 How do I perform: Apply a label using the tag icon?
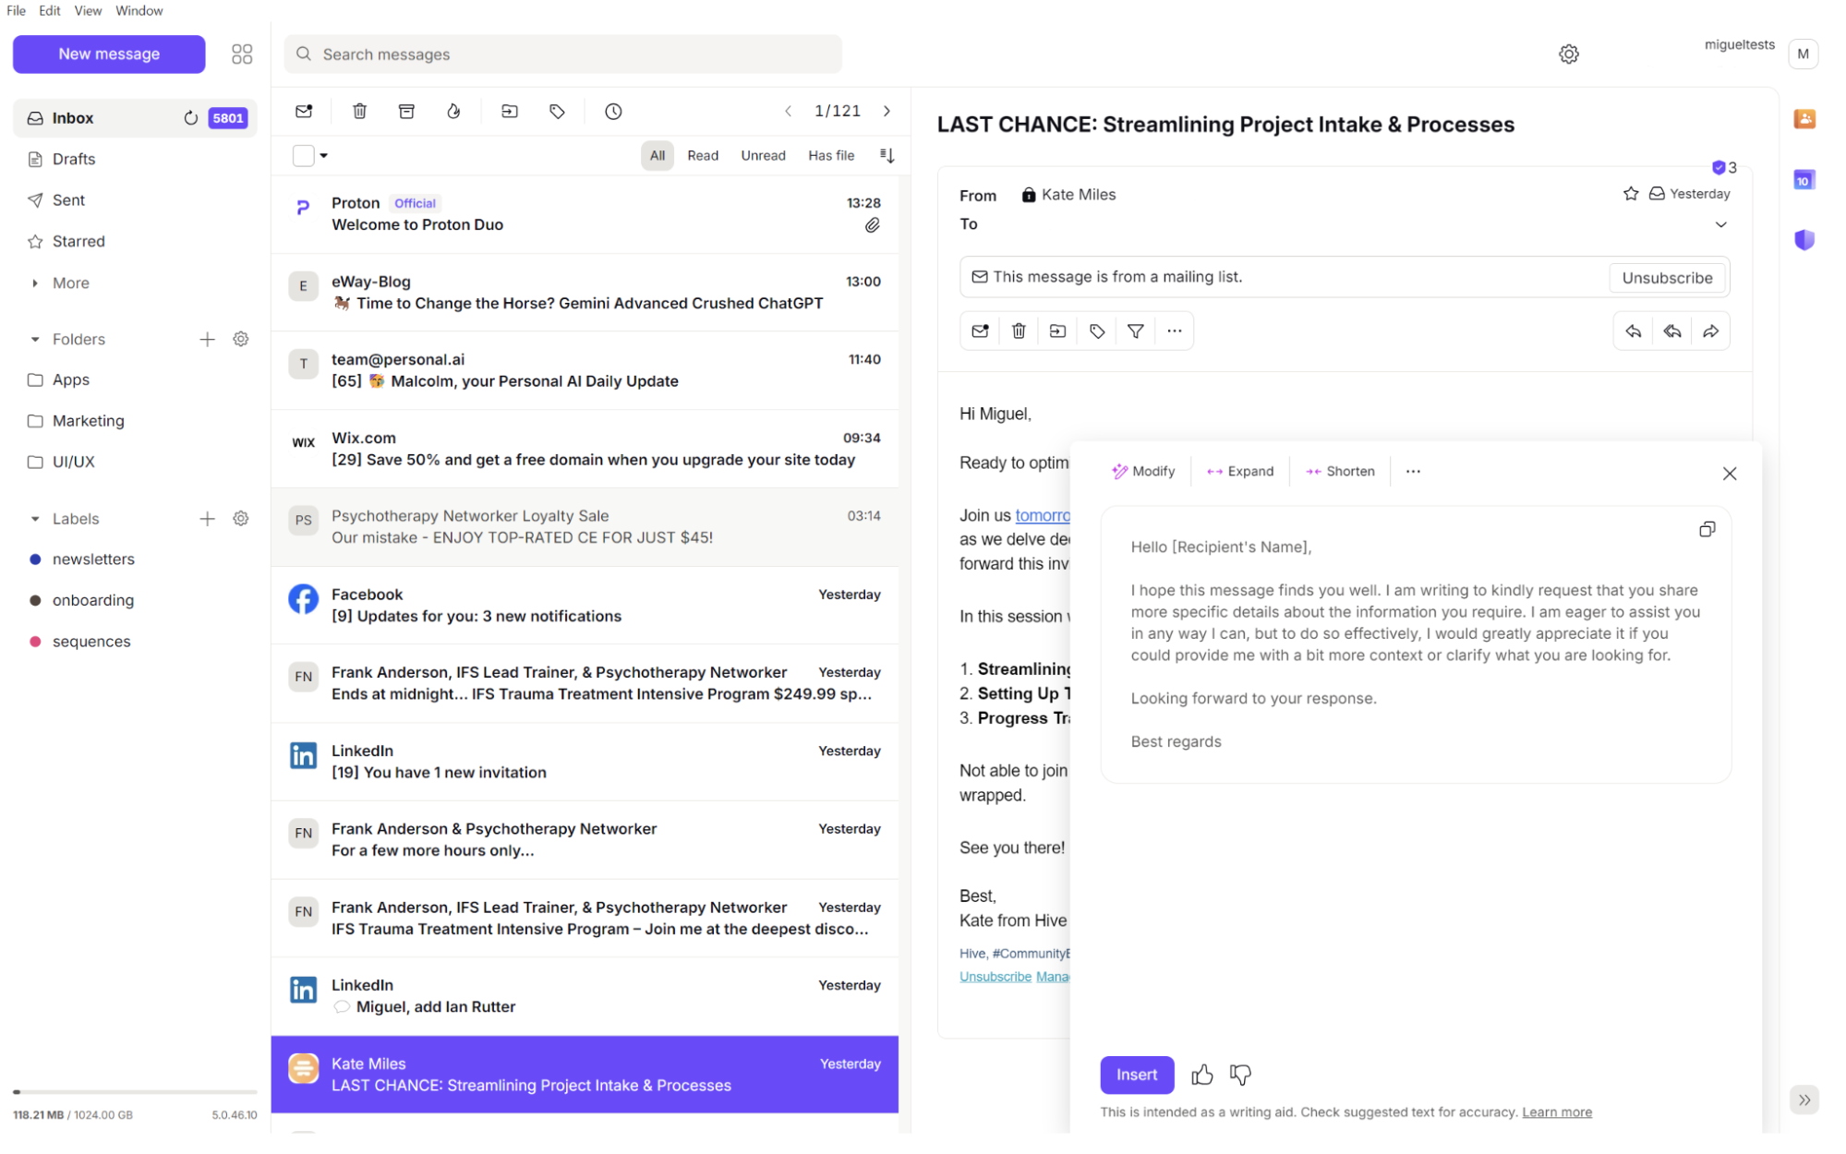[557, 111]
